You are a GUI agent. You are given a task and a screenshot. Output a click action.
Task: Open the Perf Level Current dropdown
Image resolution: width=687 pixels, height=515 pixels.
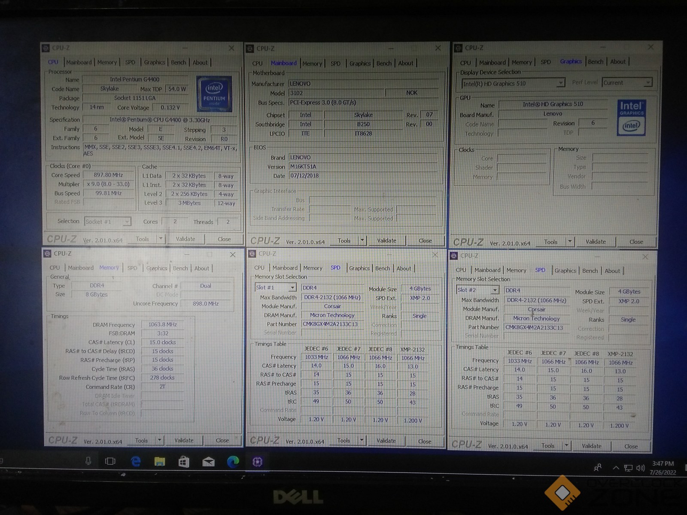tap(627, 82)
